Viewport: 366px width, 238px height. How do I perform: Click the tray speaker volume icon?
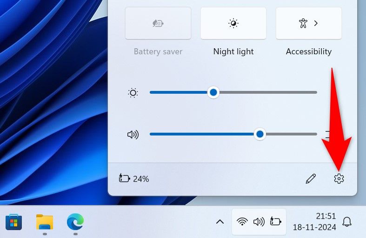click(259, 222)
